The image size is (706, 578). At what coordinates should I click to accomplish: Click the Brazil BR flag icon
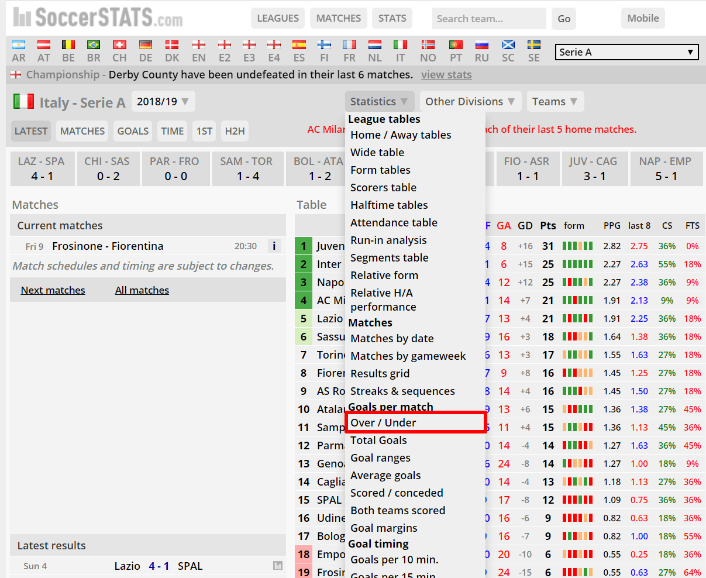[94, 44]
